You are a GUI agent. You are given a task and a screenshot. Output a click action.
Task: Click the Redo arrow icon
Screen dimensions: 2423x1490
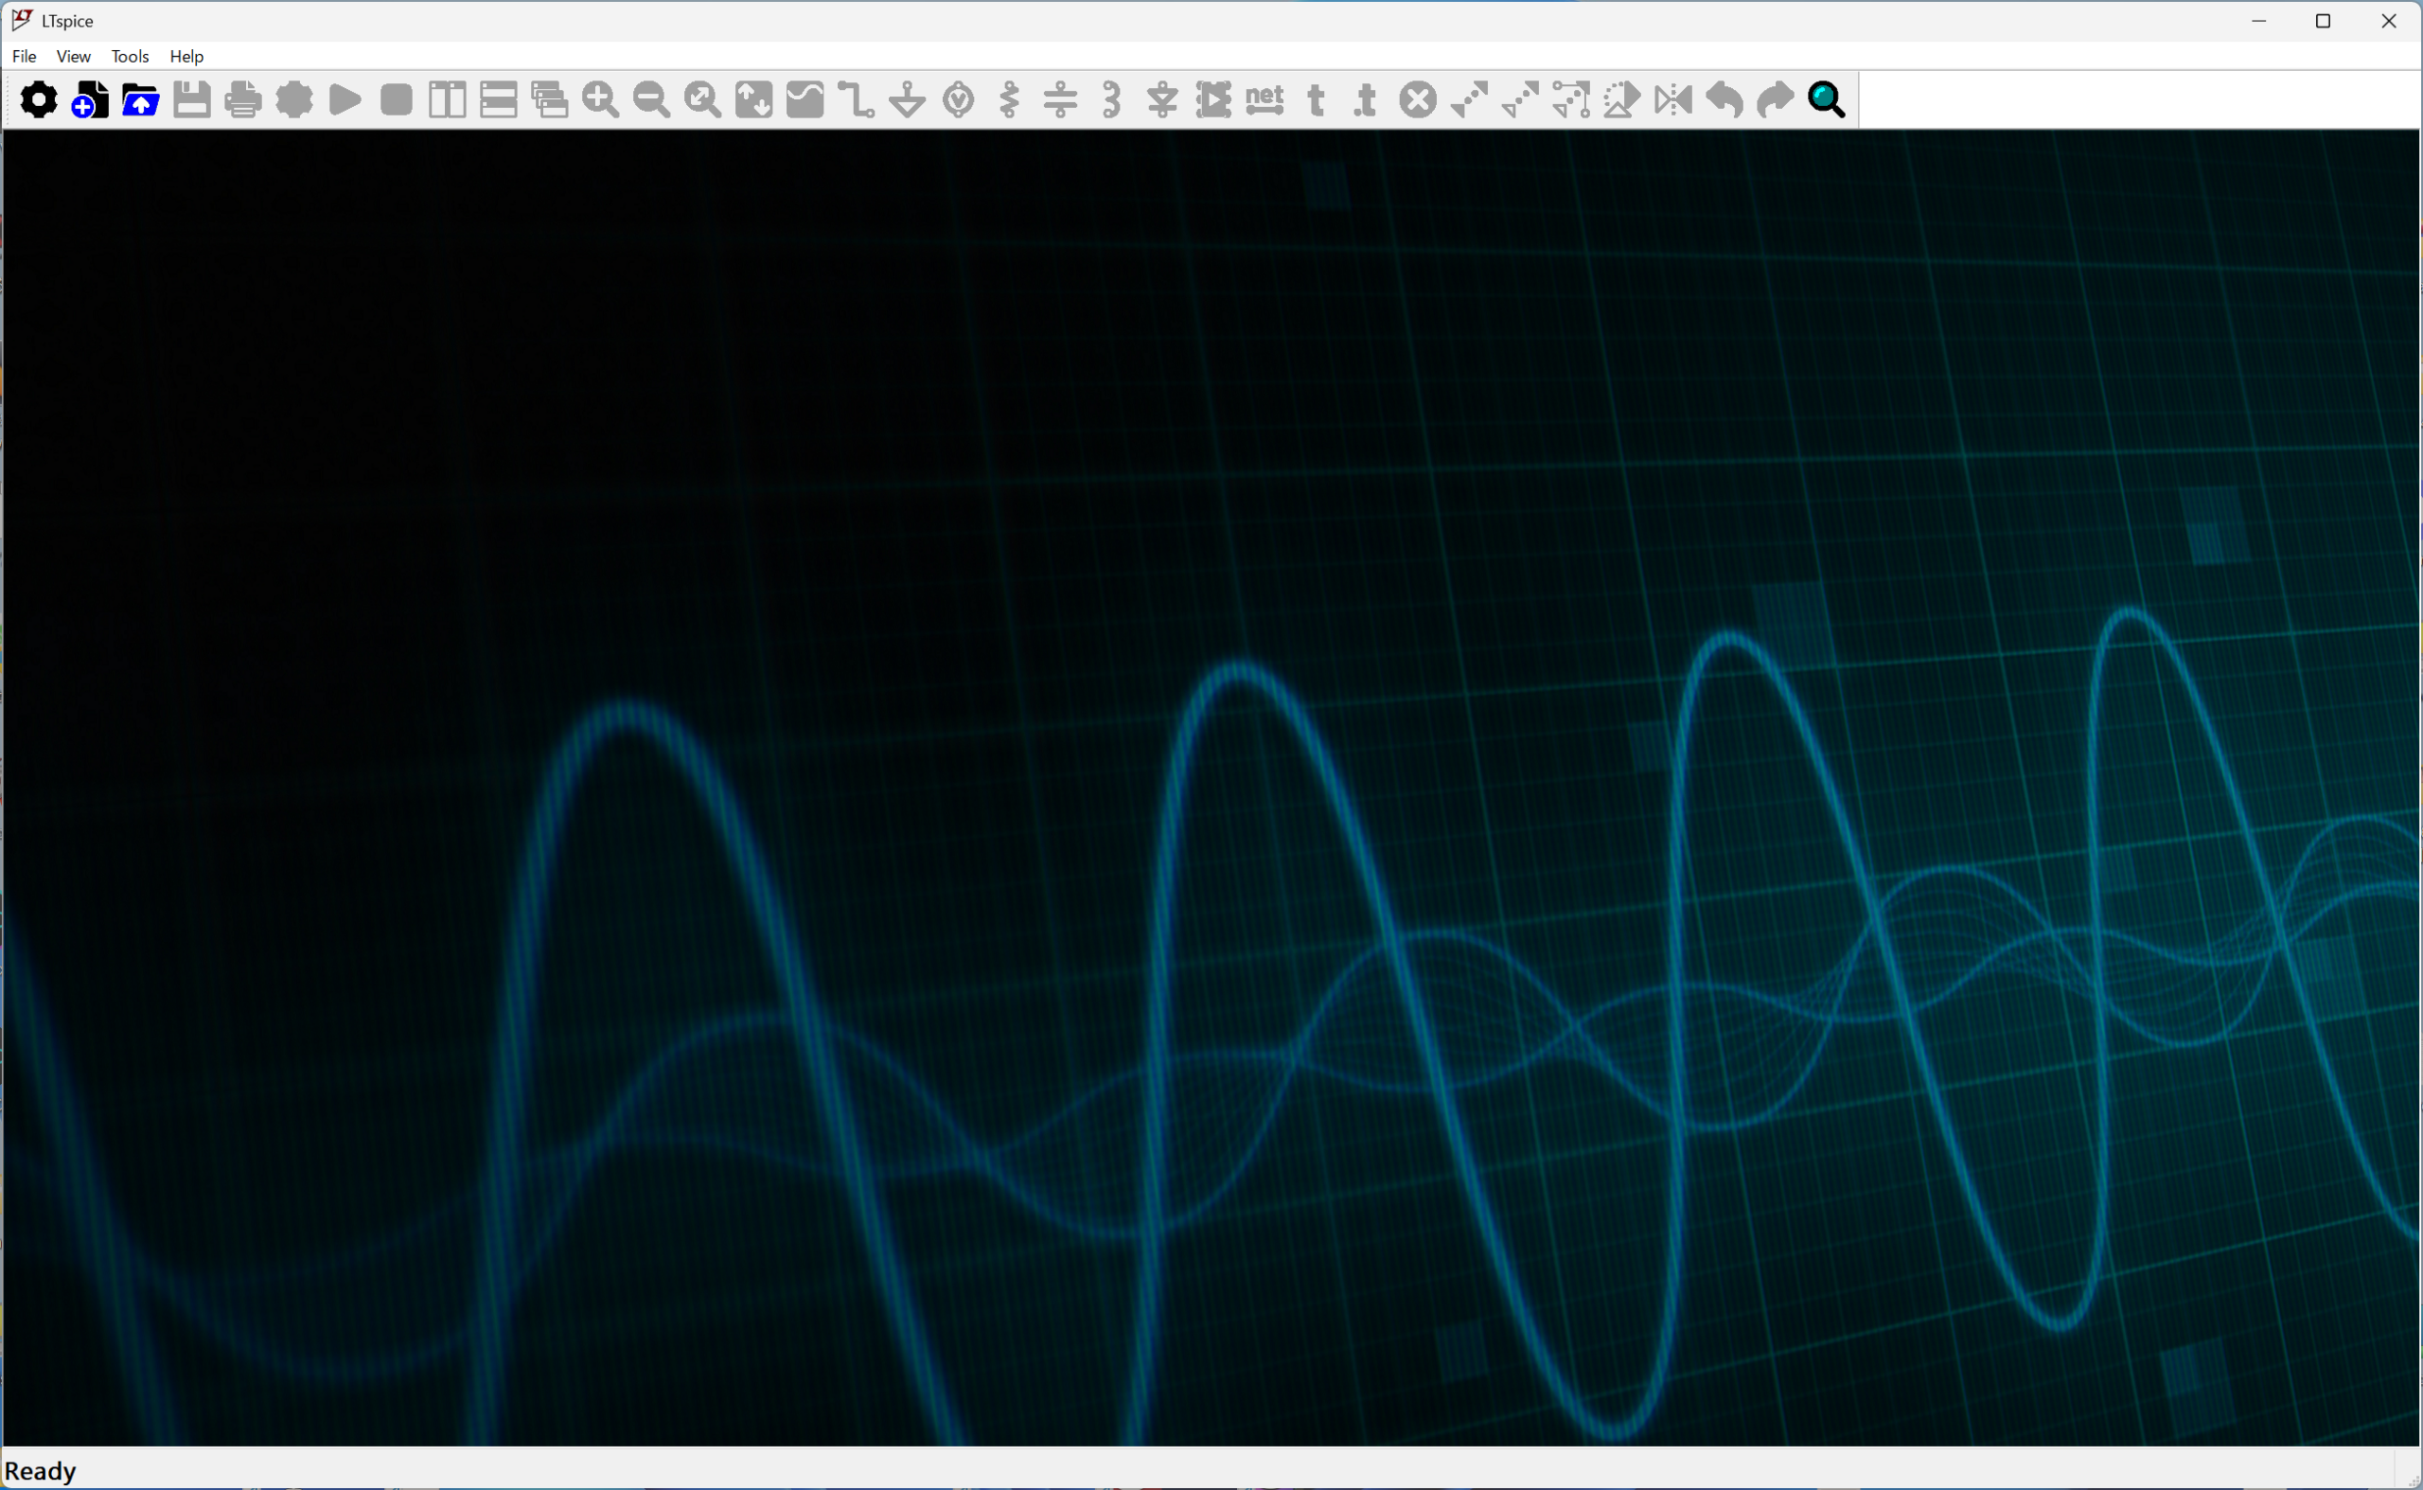pyautogui.click(x=1776, y=99)
